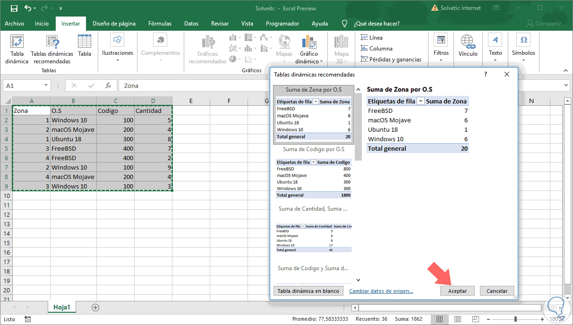
Task: Open the Programador ribbon tab
Action: click(x=282, y=23)
